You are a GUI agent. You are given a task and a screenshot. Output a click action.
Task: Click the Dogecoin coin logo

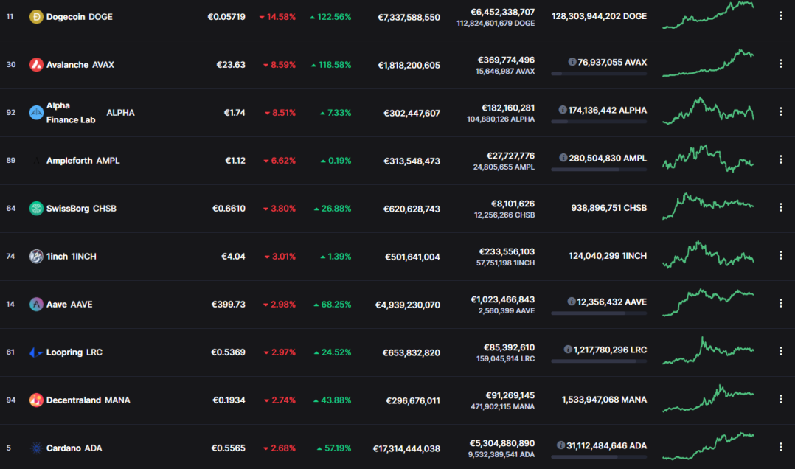pyautogui.click(x=36, y=17)
